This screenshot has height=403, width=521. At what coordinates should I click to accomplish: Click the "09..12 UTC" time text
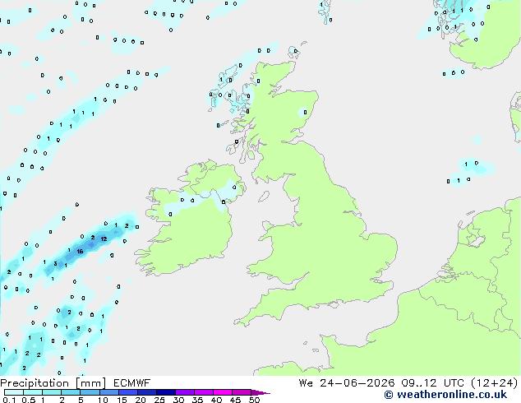pos(432,383)
